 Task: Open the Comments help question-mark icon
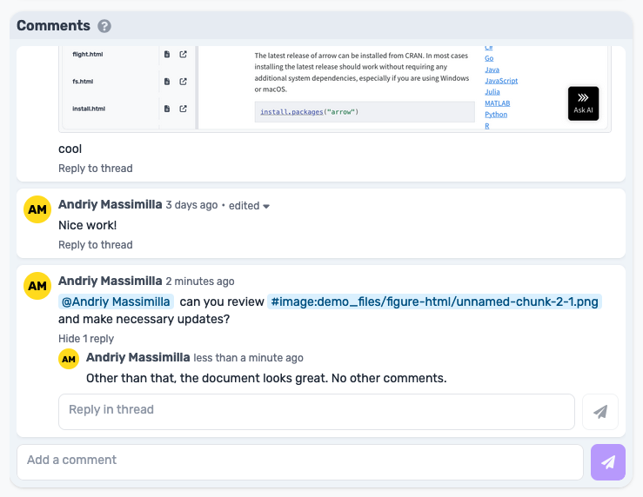coord(104,26)
